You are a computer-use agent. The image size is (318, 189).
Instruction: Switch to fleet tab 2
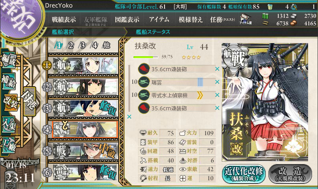pos(70,45)
